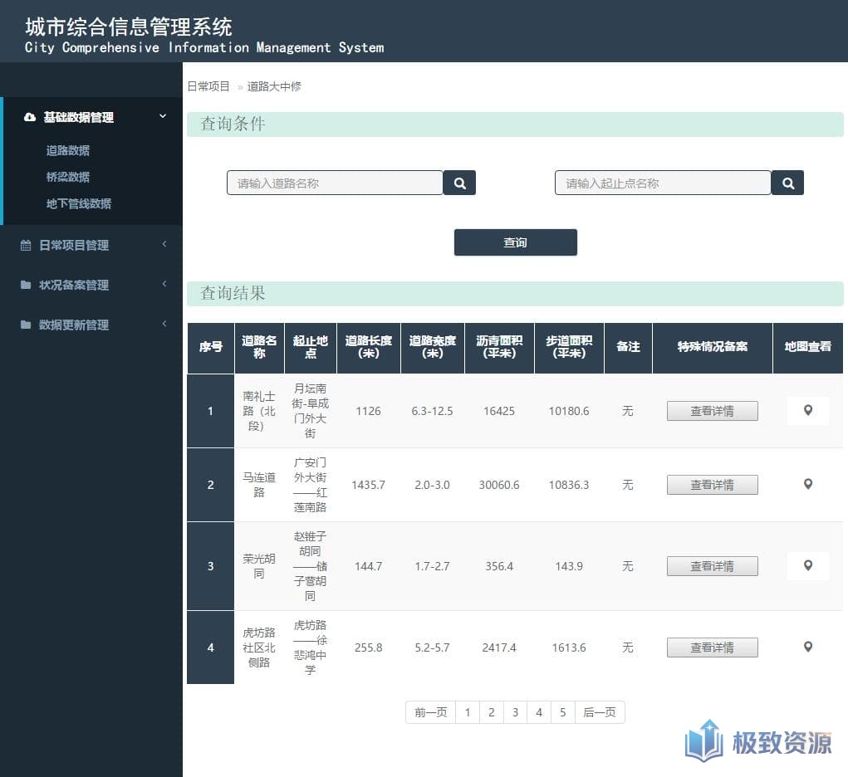
Task: Click asphalt area value 16425
Action: pos(499,411)
